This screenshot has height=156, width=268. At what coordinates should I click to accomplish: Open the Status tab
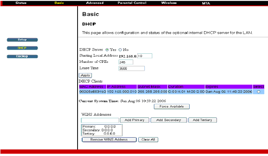click(21, 3)
